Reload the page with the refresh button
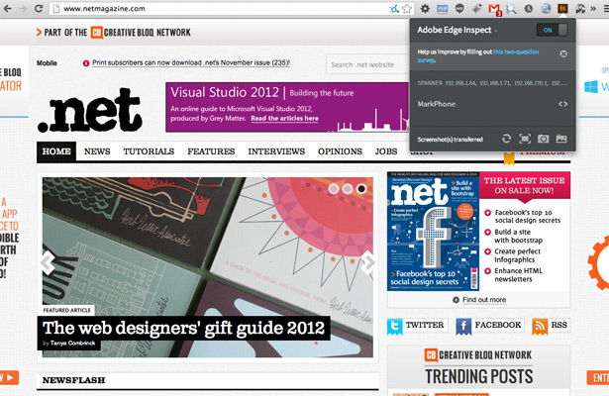This screenshot has height=396, width=609. (x=39, y=8)
